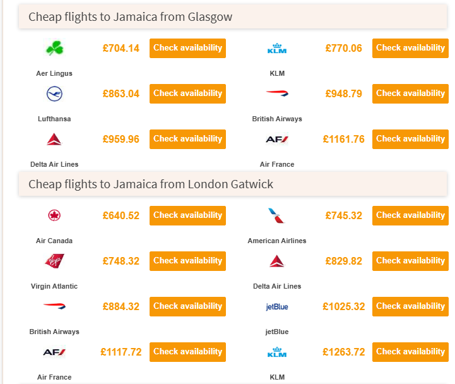
Task: Click 'Cheap flights to Jamaica from London Gatwick' heading
Action: point(151,184)
